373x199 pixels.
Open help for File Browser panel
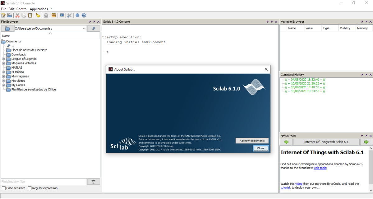coord(90,22)
